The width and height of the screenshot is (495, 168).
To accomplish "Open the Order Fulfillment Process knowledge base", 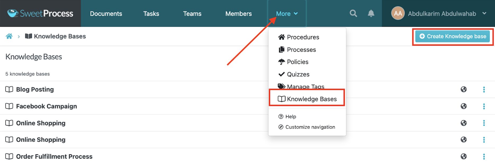I will pyautogui.click(x=54, y=156).
